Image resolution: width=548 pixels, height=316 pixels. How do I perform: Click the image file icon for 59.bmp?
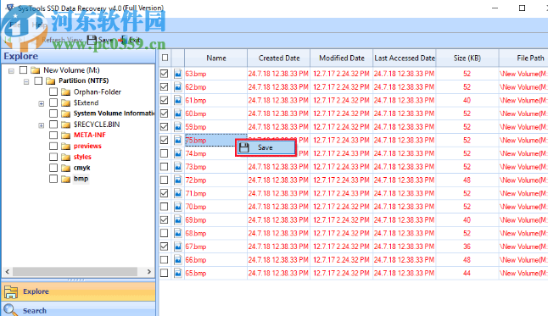tap(178, 127)
